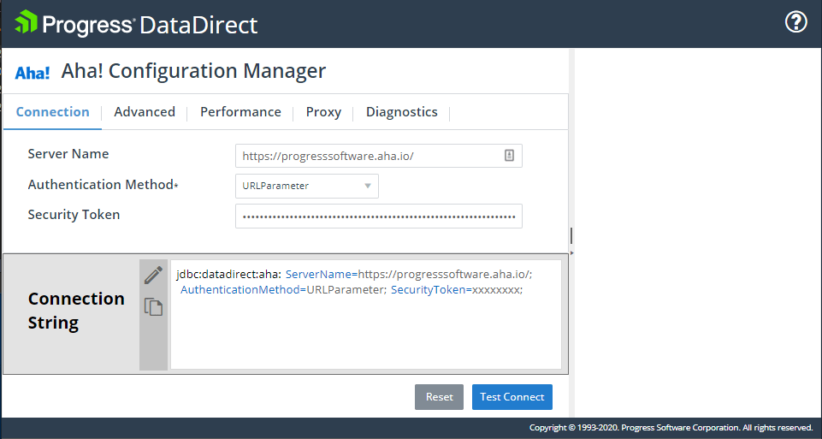822x439 pixels.
Task: Expand side panel with small arrow on splitter
Action: click(x=571, y=253)
